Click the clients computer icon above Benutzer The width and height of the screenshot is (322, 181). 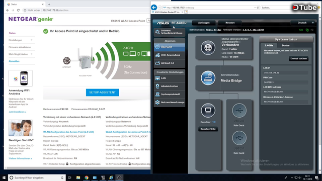tap(208, 111)
